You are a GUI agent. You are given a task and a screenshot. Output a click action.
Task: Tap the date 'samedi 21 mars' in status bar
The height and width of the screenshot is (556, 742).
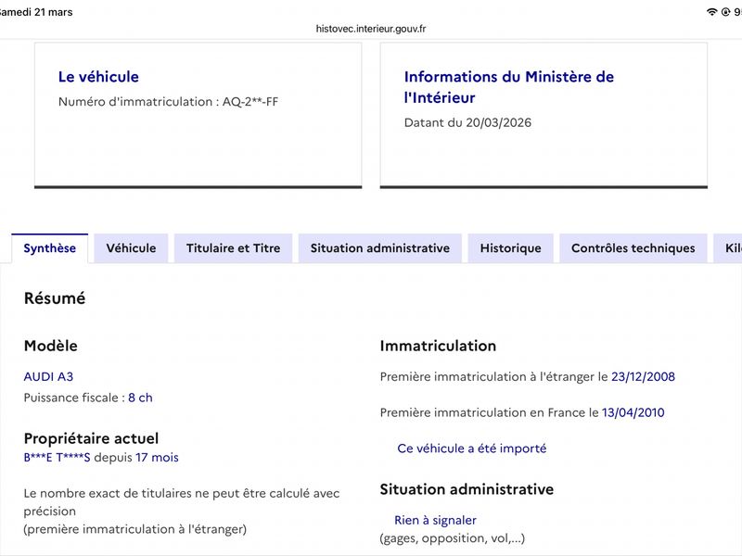tap(36, 12)
